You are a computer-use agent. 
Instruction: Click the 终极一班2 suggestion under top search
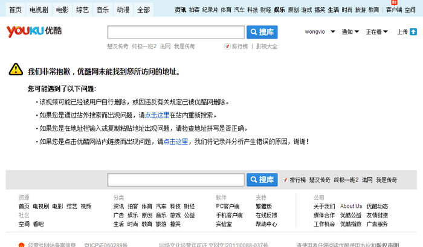[x=144, y=46]
